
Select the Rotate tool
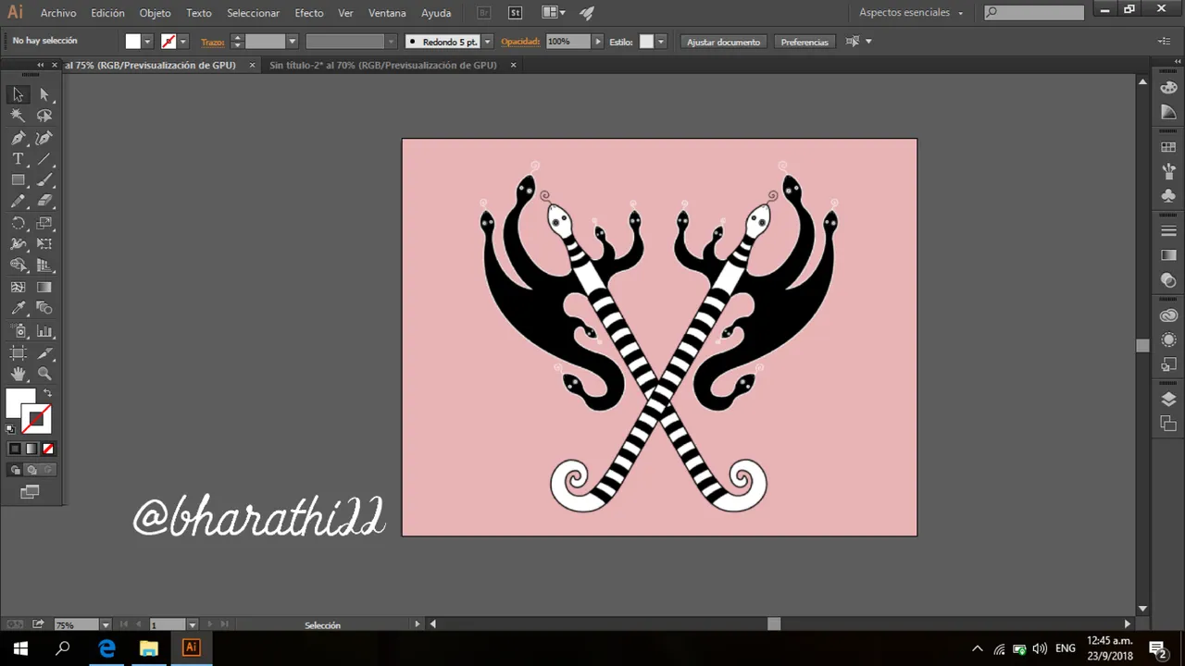(18, 223)
